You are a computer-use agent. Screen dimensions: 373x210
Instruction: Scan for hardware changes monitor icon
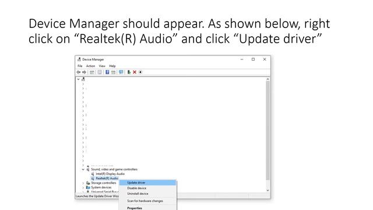[121, 72]
